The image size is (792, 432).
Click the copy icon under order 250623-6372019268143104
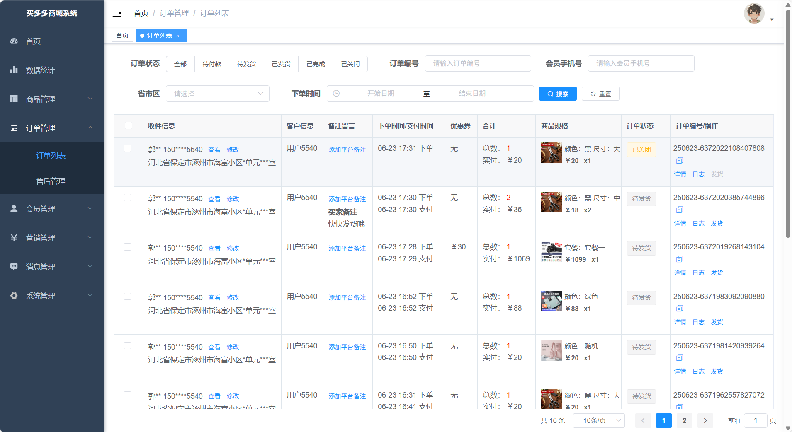click(679, 259)
